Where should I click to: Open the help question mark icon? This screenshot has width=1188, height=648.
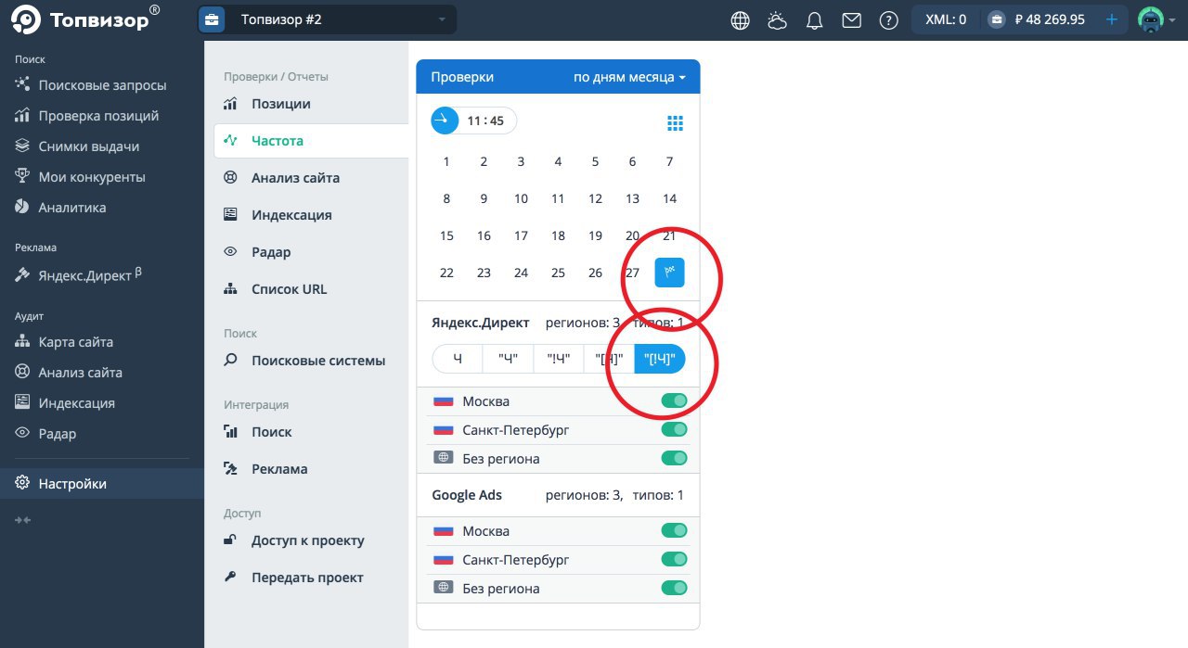point(888,19)
